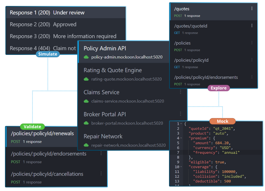Place cursor on "annual" frequency value
Viewport: 265px width, 191px height.
[x=231, y=153]
